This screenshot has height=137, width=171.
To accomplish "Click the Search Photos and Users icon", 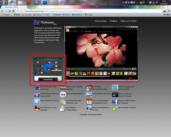I will (89, 95).
